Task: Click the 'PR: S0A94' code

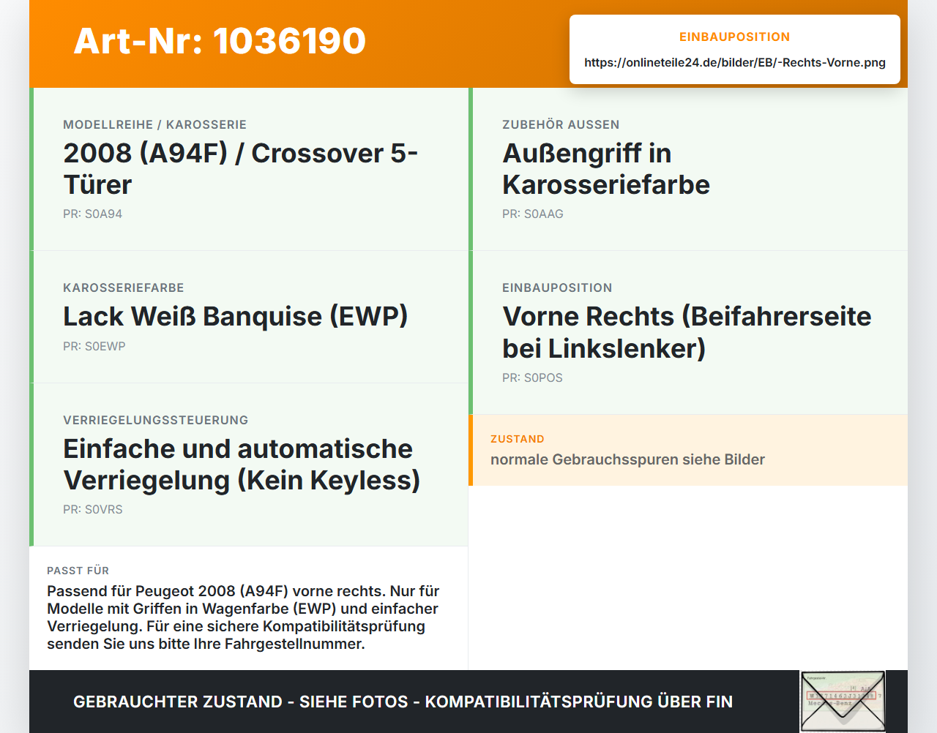Action: [x=93, y=214]
